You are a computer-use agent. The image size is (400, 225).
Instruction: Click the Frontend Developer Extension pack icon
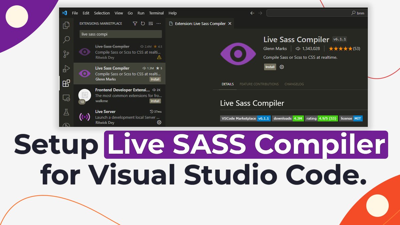tap(85, 95)
